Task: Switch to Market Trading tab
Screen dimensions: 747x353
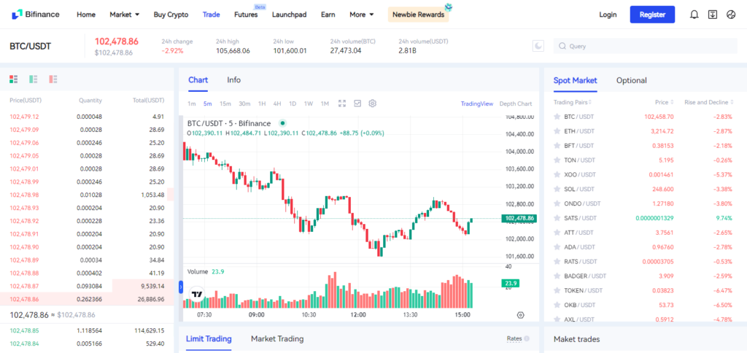Action: pyautogui.click(x=277, y=338)
